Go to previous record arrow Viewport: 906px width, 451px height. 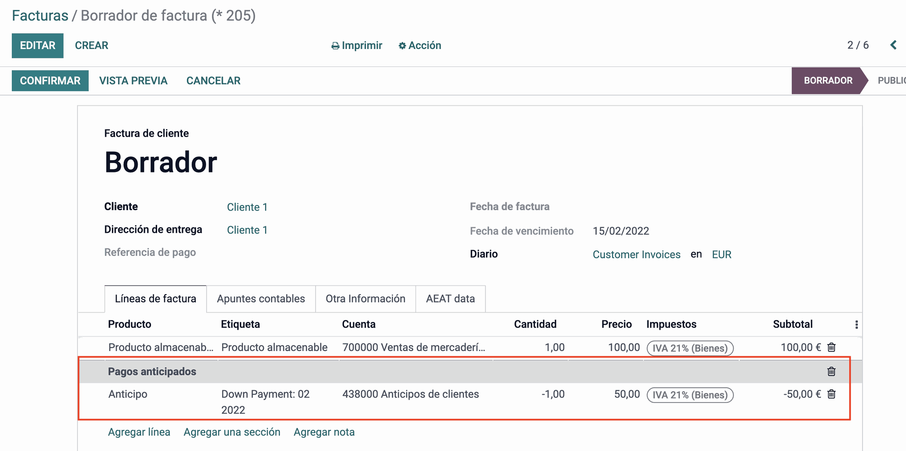(x=893, y=45)
